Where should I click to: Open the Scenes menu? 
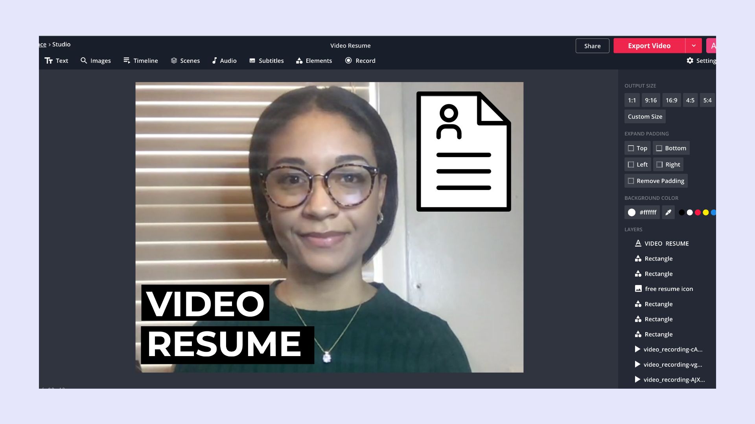pyautogui.click(x=185, y=60)
